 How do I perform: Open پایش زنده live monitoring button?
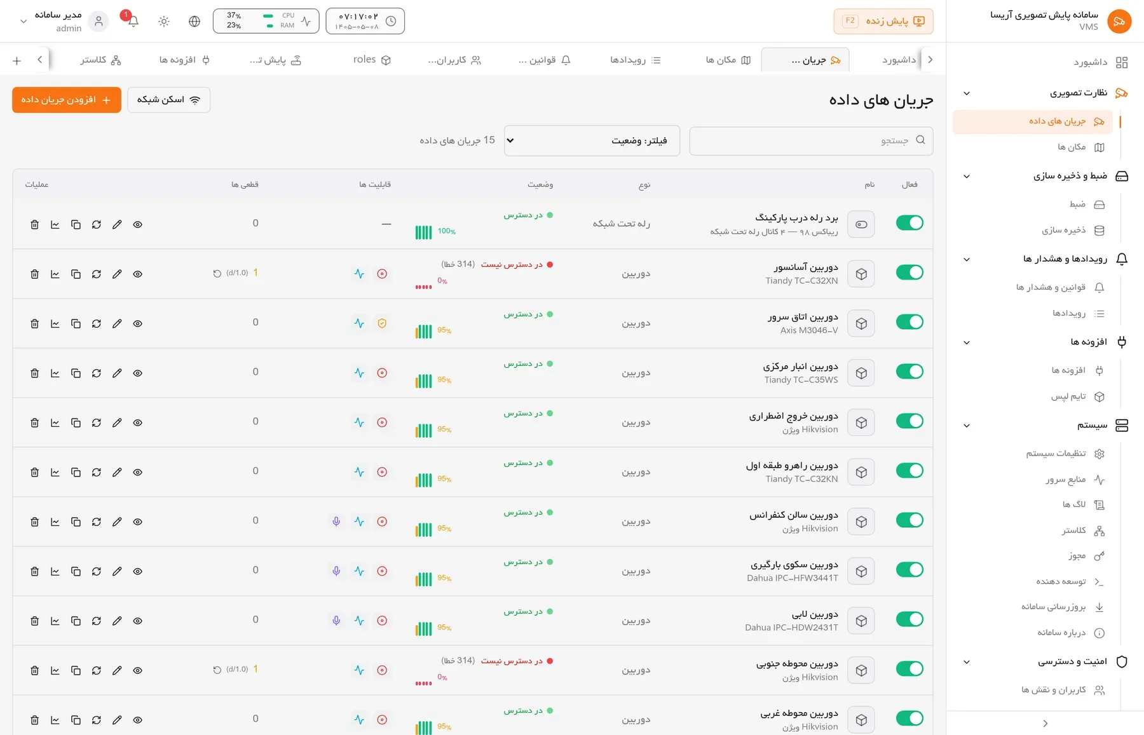pyautogui.click(x=883, y=21)
